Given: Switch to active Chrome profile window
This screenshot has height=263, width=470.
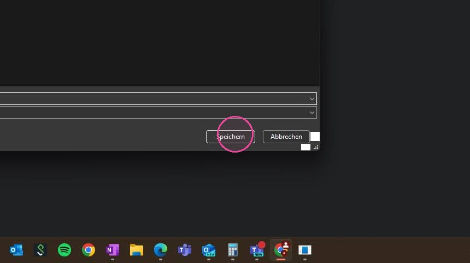Looking at the screenshot, I should pos(281,249).
